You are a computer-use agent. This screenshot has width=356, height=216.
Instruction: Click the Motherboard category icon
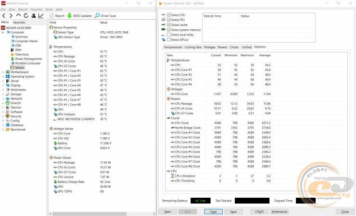8,72
